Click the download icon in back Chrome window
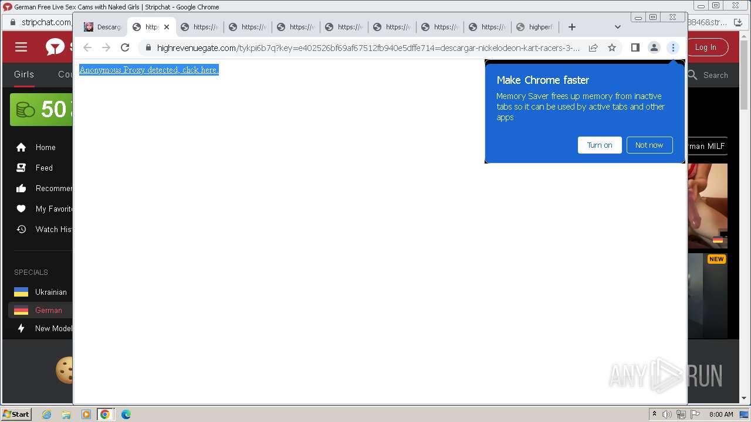751x422 pixels. click(x=739, y=22)
